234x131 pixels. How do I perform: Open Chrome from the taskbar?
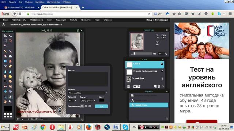pos(43,127)
